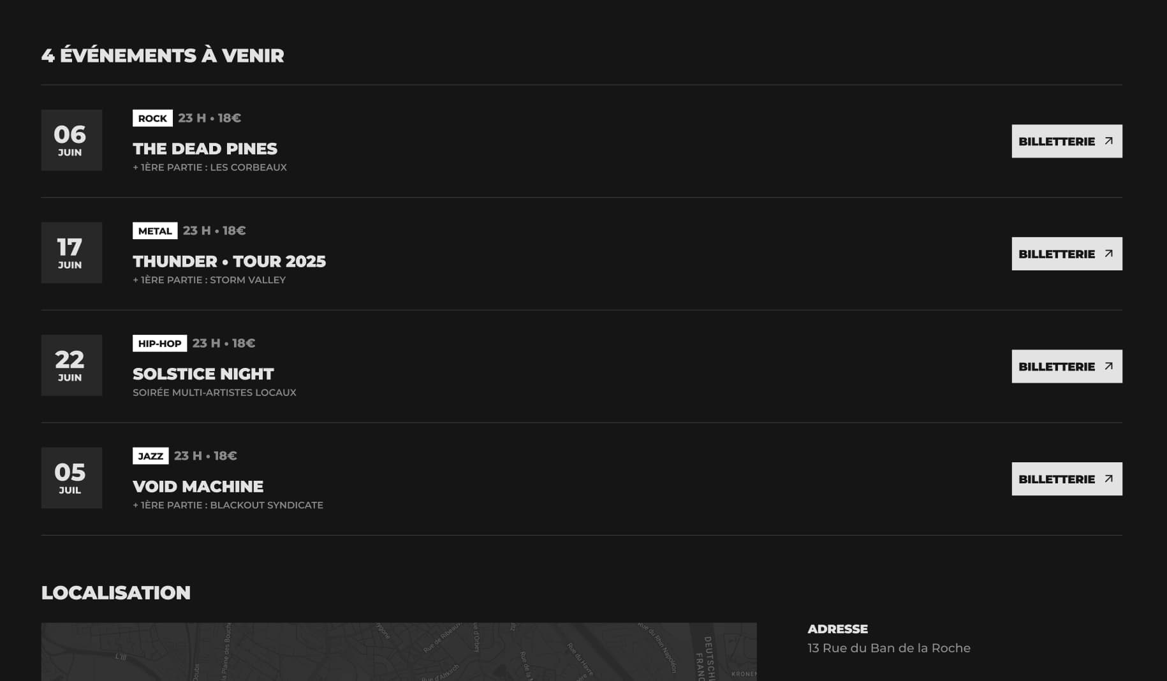Select the HIP-HOP genre tag
The height and width of the screenshot is (681, 1167).
pyautogui.click(x=159, y=343)
